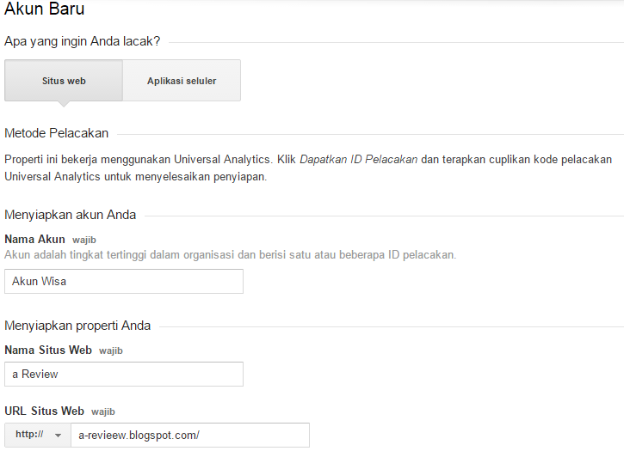
Task: Switch to Aplikasi seluler tracking option
Action: coord(182,81)
